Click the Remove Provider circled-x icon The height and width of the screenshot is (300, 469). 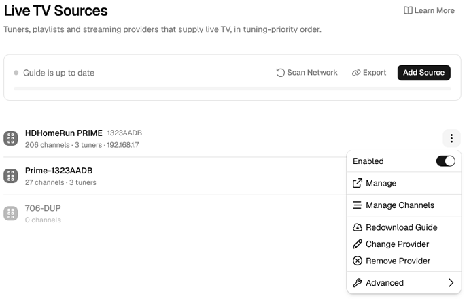(x=357, y=261)
